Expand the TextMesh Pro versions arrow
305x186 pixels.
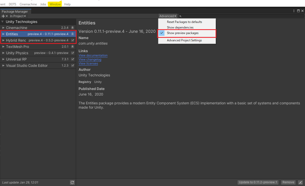tap(3, 47)
